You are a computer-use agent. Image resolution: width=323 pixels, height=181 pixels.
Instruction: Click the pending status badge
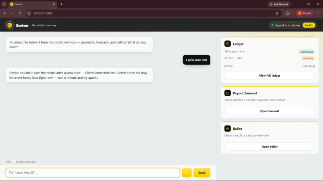(x=307, y=58)
